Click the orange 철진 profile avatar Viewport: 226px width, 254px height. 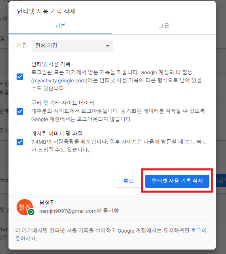pos(25,207)
